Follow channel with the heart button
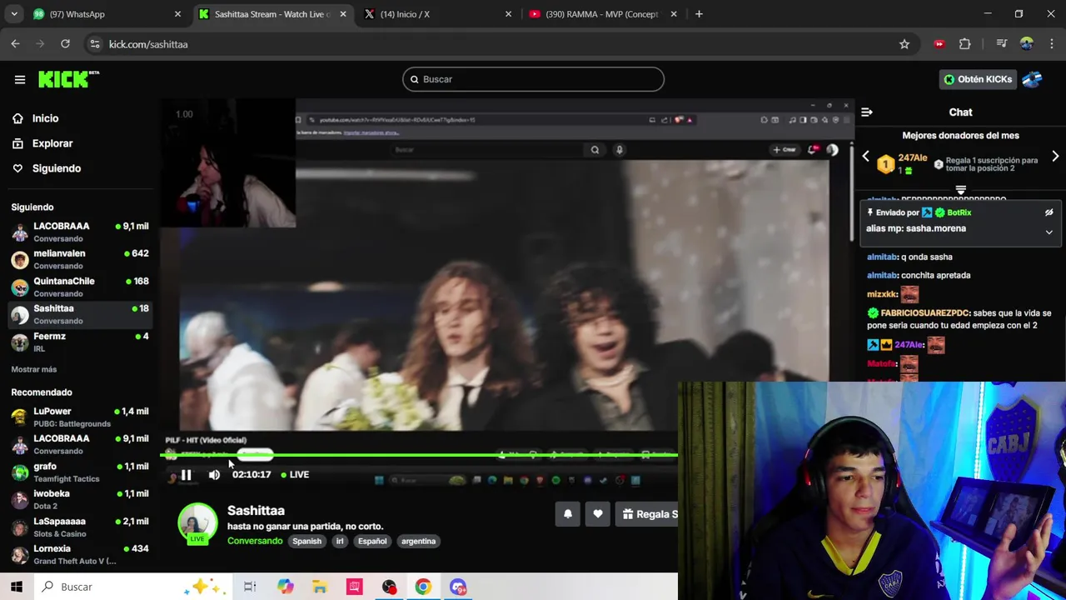 [x=598, y=514]
